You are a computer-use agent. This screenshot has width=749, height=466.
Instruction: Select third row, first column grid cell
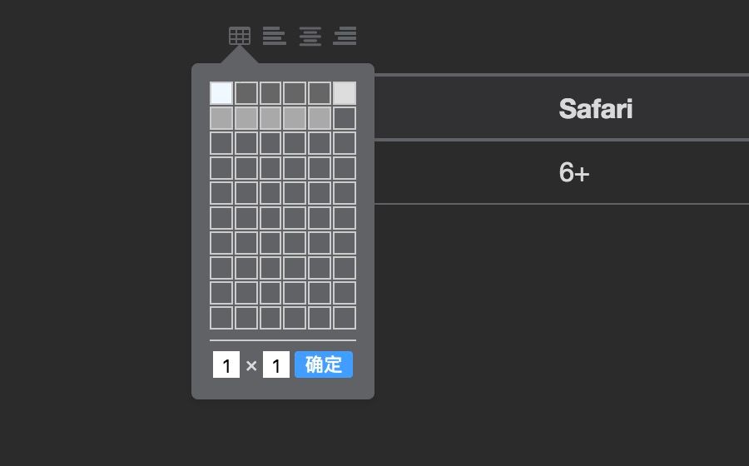pos(221,143)
